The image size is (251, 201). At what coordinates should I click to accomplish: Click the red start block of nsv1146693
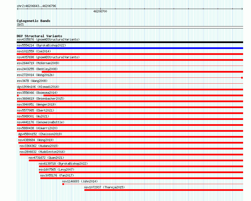click(63, 184)
